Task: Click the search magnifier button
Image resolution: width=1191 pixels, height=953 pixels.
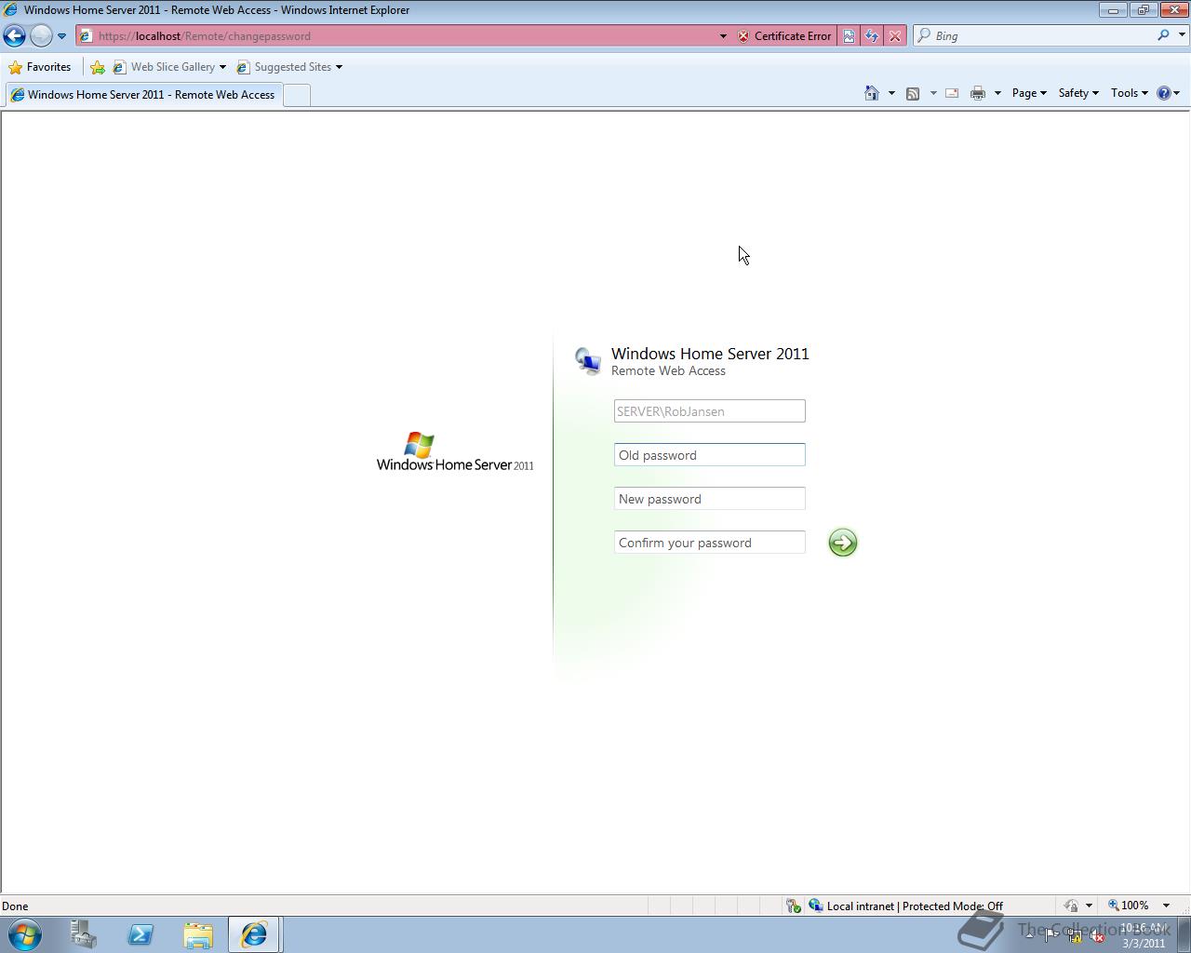Action: (x=1163, y=35)
